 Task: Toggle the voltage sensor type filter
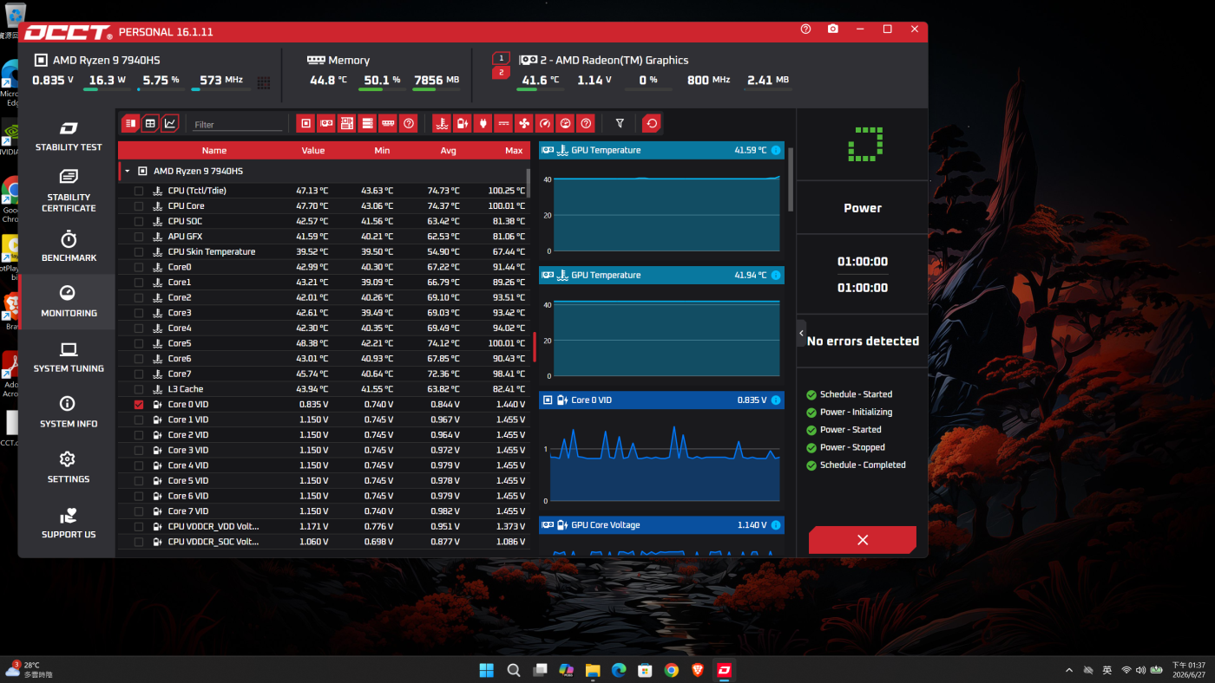463,124
